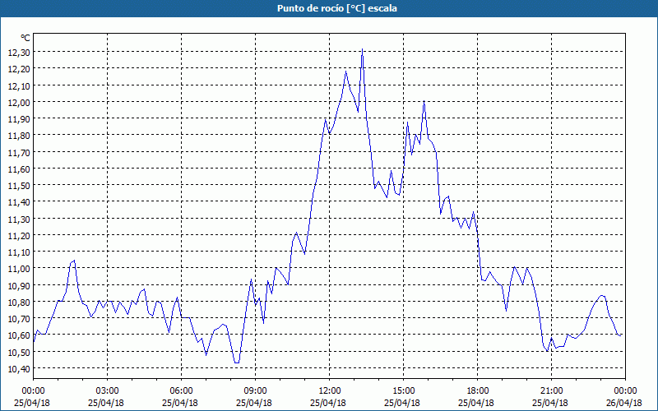
Task: Click the 00:00 25/04/18 time label
Action: click(32, 397)
